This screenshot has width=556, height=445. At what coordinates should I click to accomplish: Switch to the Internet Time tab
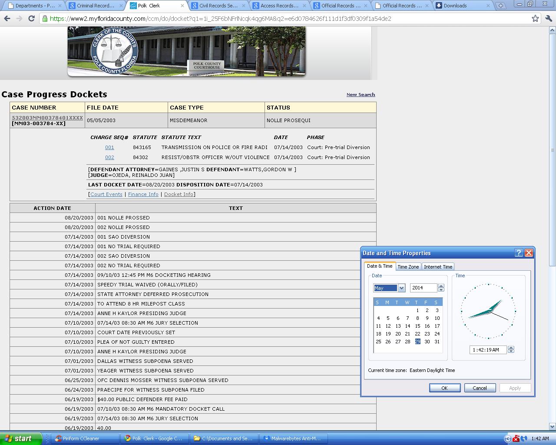coord(438,267)
